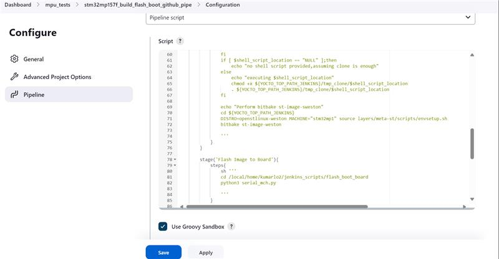Save the pipeline configuration
Image resolution: width=499 pixels, height=259 pixels.
click(x=163, y=252)
